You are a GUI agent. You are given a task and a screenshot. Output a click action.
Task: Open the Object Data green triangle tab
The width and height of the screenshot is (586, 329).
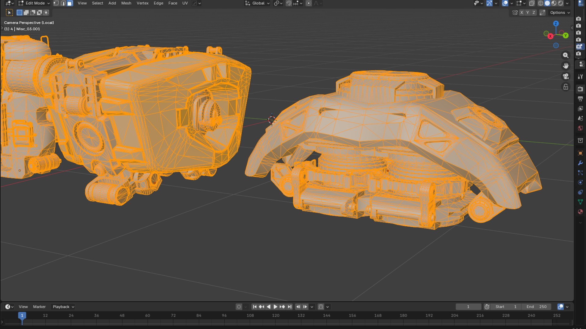580,202
